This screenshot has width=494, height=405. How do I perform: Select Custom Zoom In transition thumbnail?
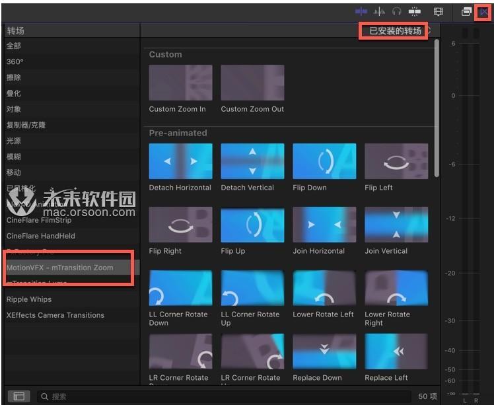click(180, 83)
